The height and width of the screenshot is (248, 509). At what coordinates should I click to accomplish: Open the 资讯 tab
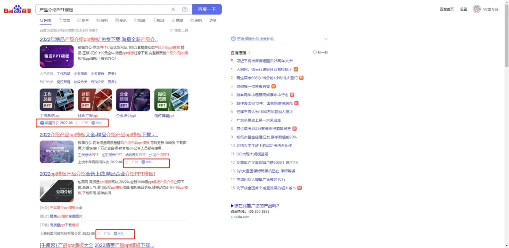click(x=121, y=20)
